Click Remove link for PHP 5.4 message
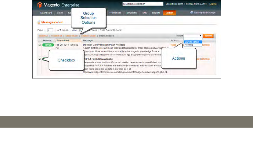253x157 pixels. pyautogui.click(x=205, y=59)
